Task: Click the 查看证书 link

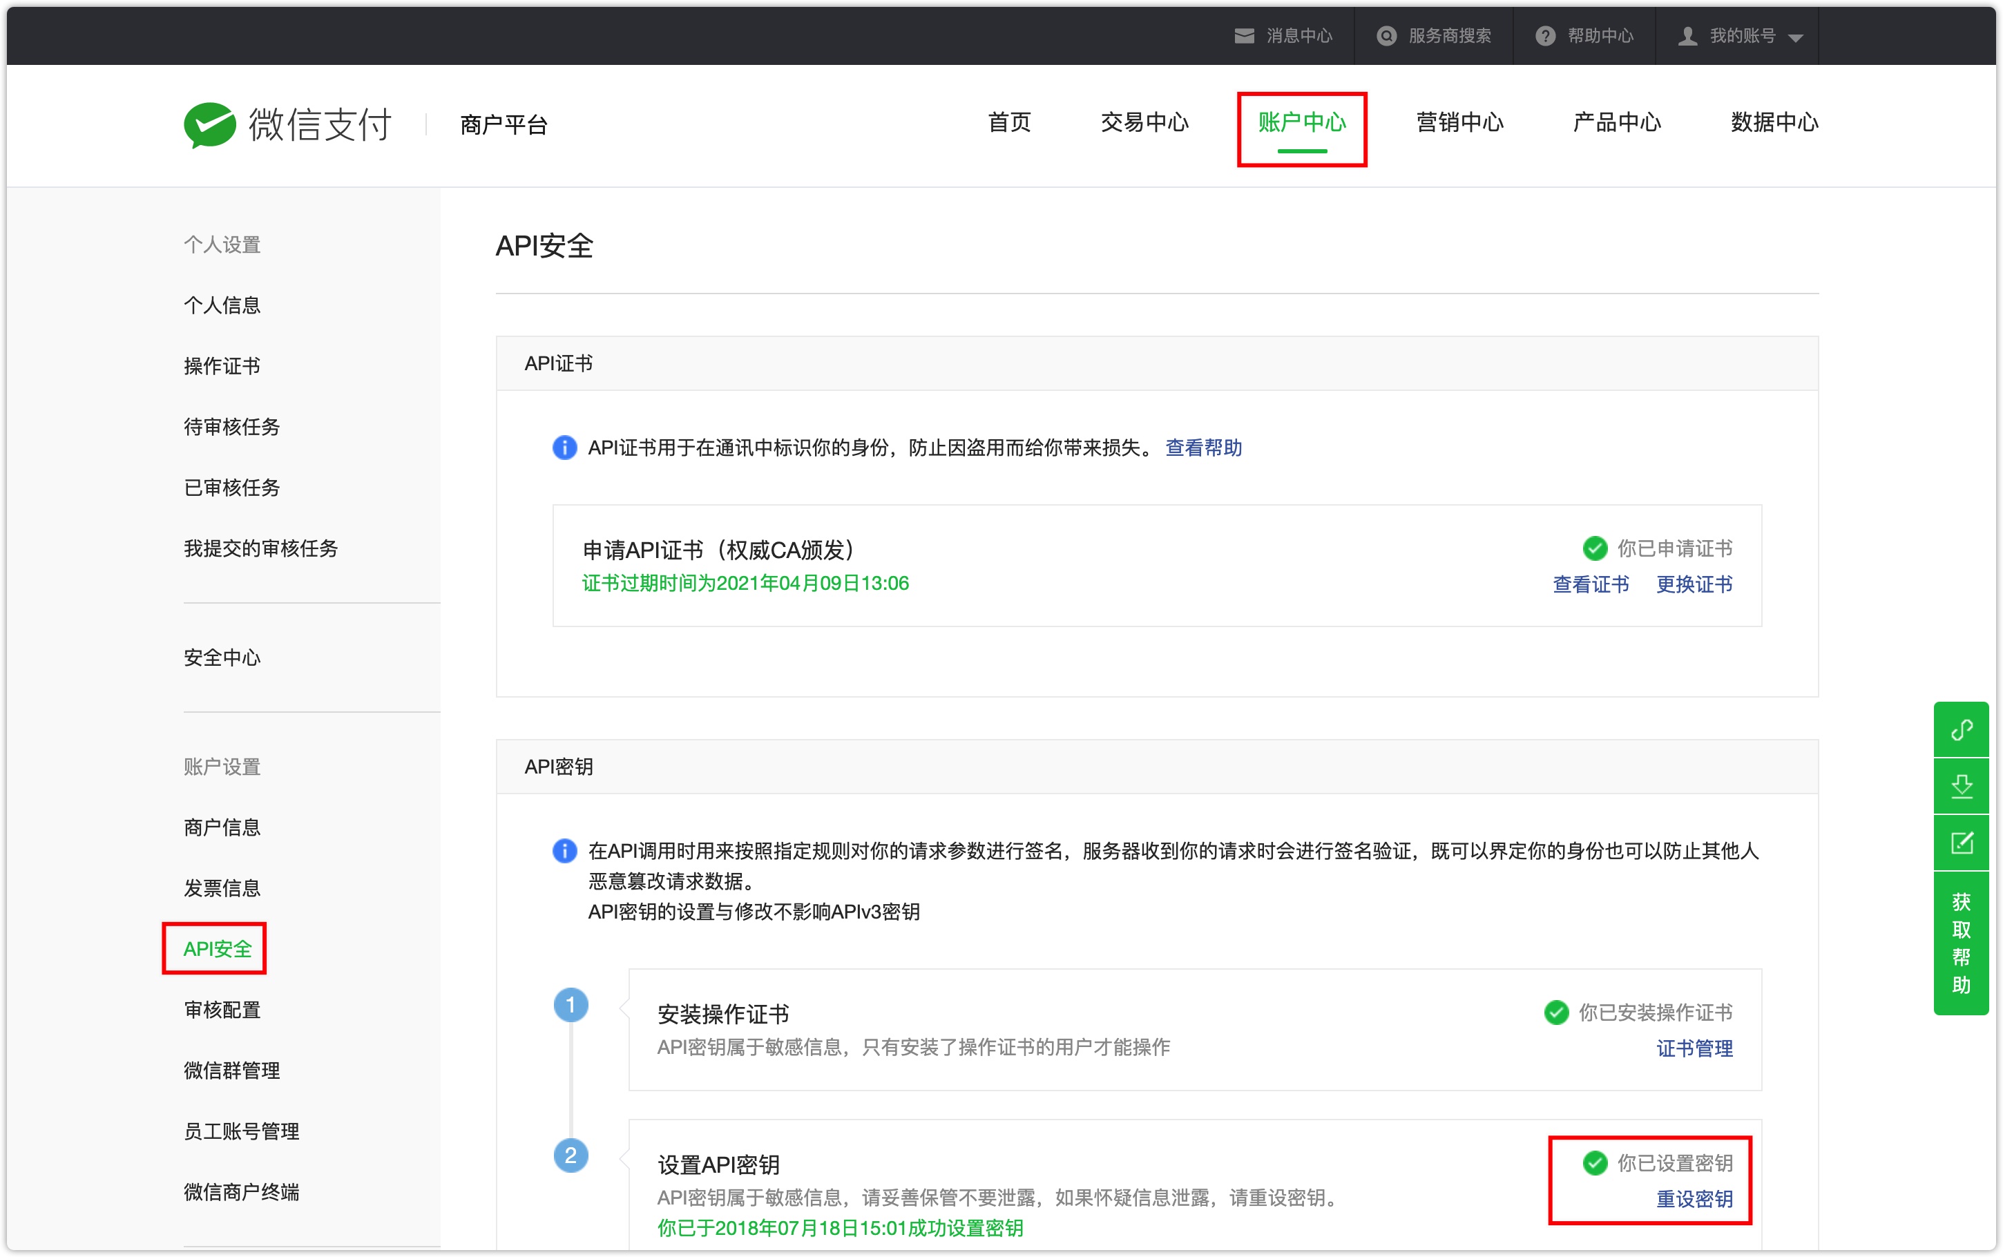Action: [1591, 584]
